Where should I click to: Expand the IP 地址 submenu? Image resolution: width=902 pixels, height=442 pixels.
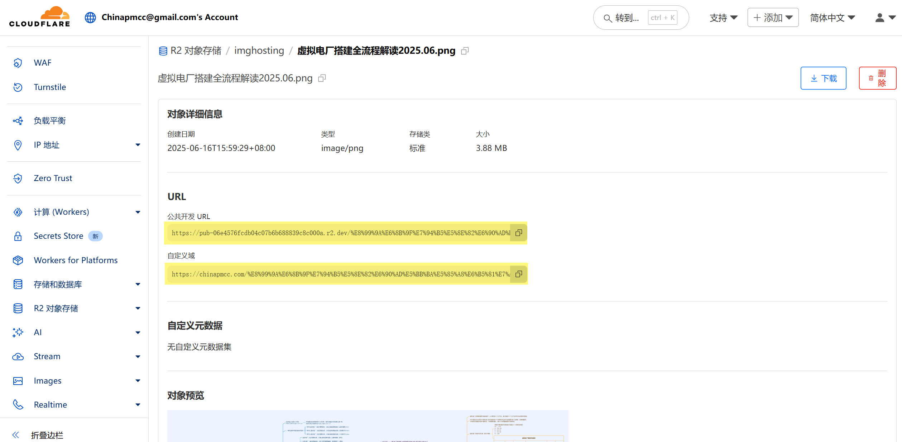(x=138, y=145)
